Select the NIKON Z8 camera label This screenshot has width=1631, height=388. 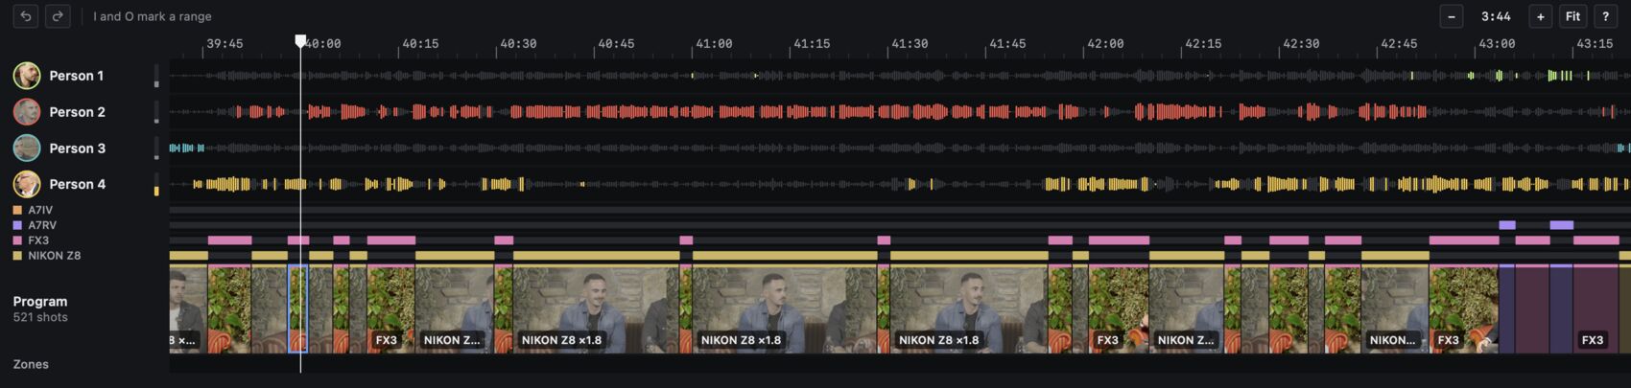54,256
